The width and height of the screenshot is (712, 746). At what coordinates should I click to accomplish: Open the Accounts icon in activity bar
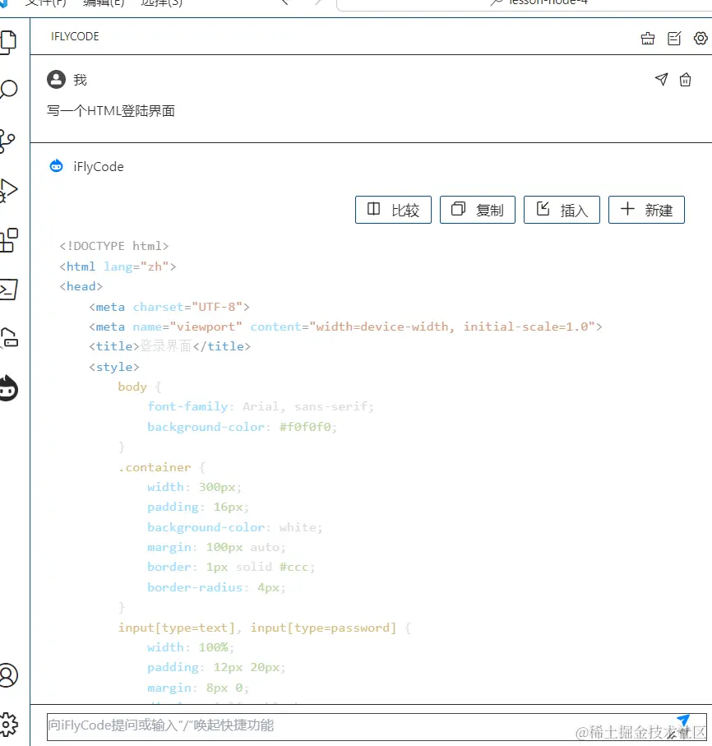click(x=8, y=675)
